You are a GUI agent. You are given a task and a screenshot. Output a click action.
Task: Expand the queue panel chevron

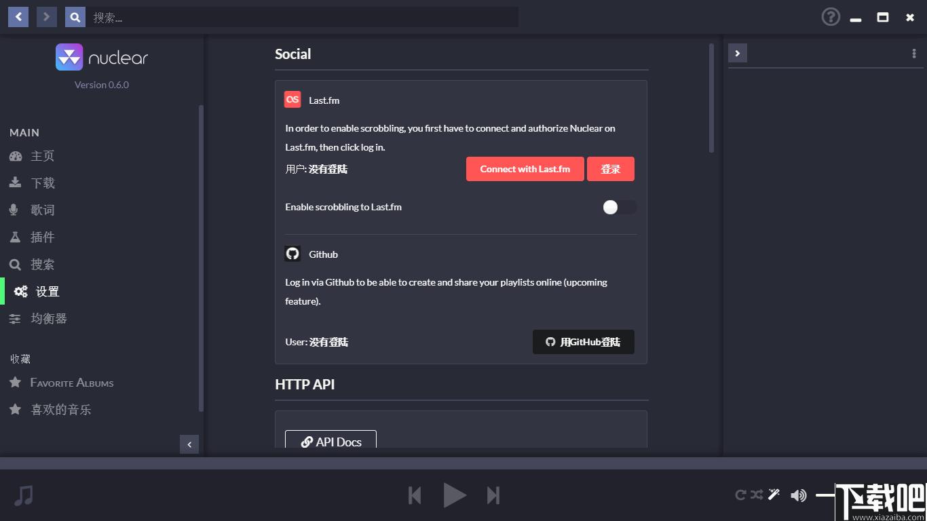pyautogui.click(x=738, y=53)
